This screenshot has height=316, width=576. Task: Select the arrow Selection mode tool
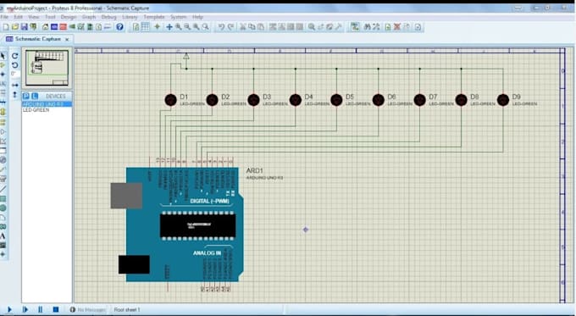3,56
